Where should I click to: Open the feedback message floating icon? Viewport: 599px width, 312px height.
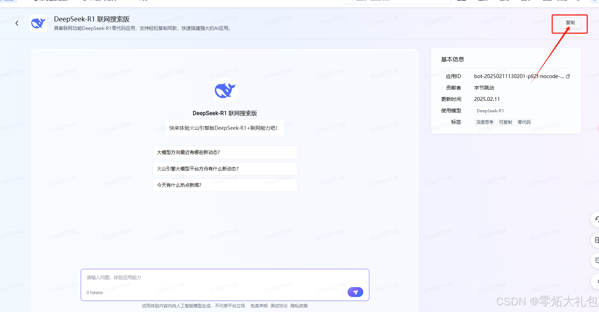(596, 261)
